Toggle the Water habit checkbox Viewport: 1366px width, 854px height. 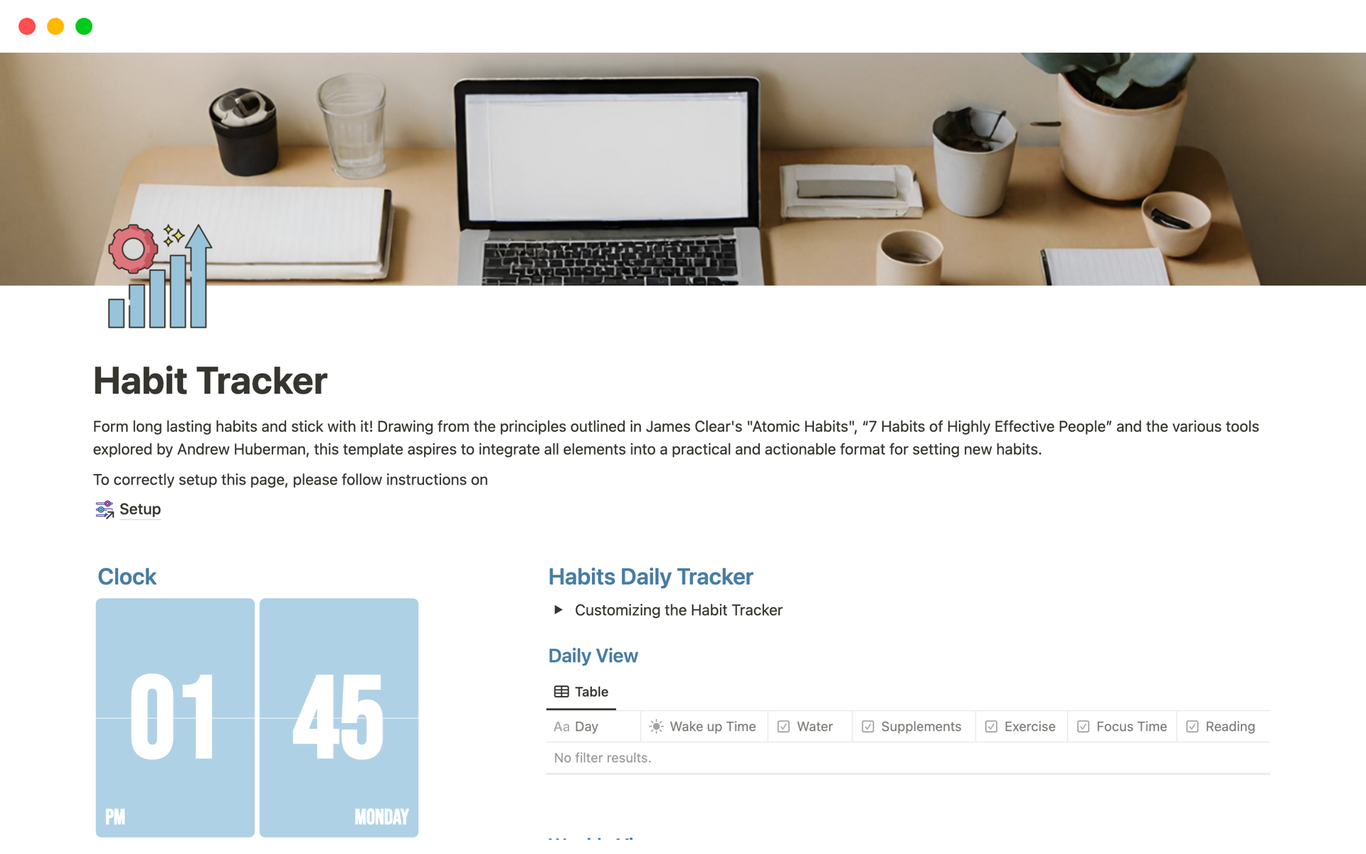click(x=784, y=726)
